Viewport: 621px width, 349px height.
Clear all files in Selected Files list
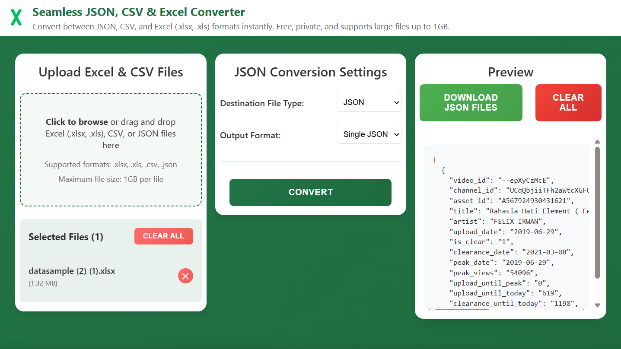pos(163,236)
